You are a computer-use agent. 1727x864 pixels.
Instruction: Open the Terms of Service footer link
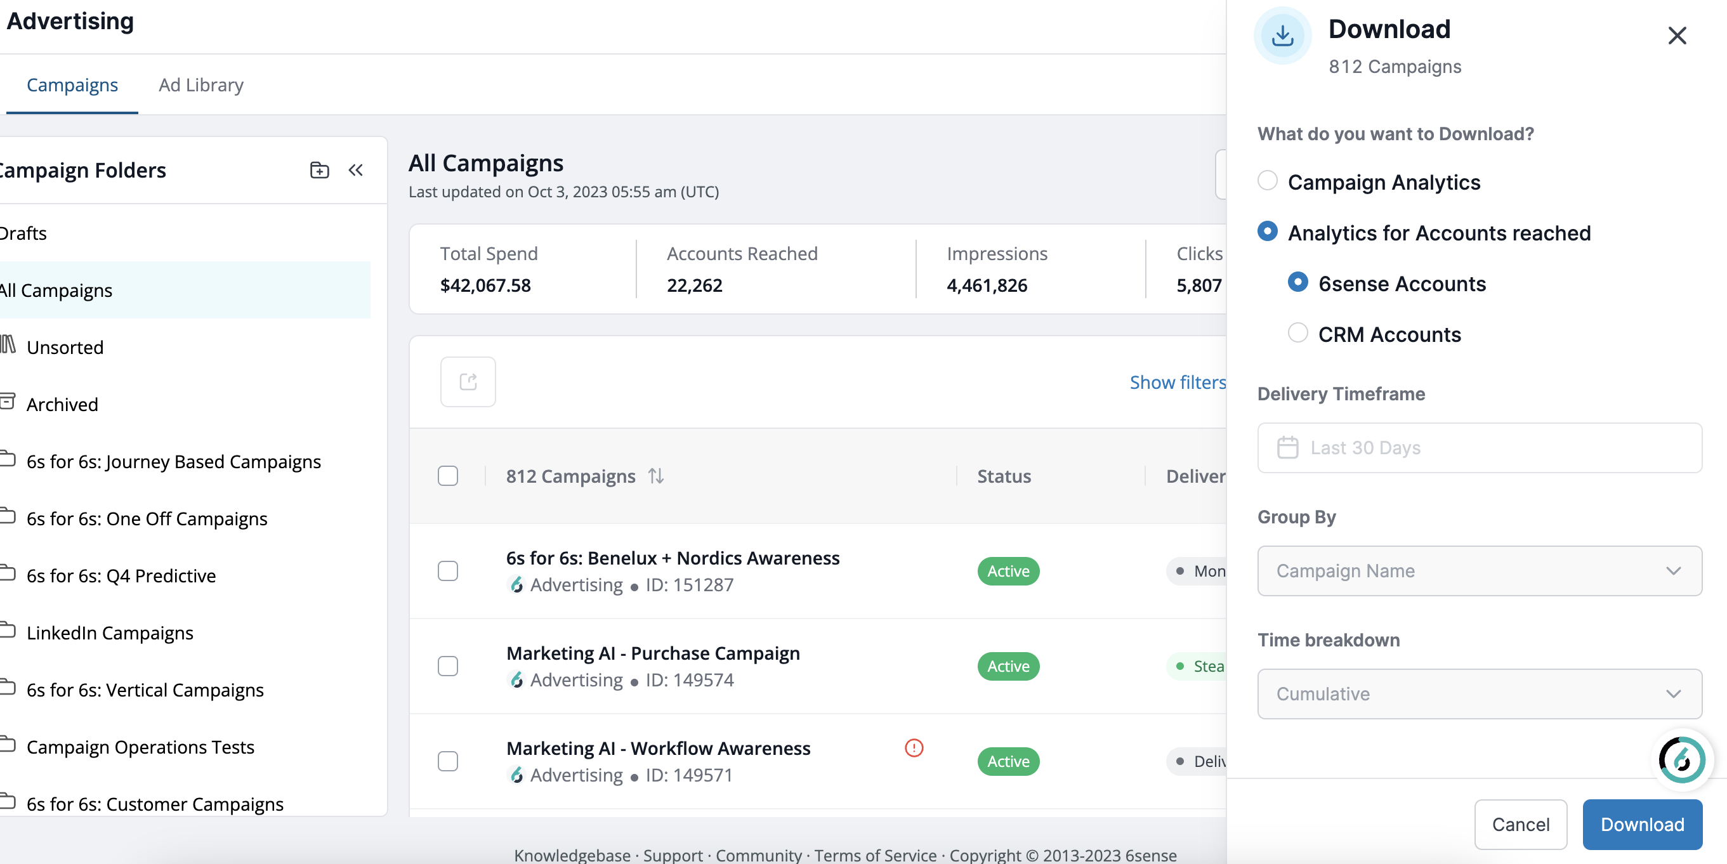[x=876, y=855]
